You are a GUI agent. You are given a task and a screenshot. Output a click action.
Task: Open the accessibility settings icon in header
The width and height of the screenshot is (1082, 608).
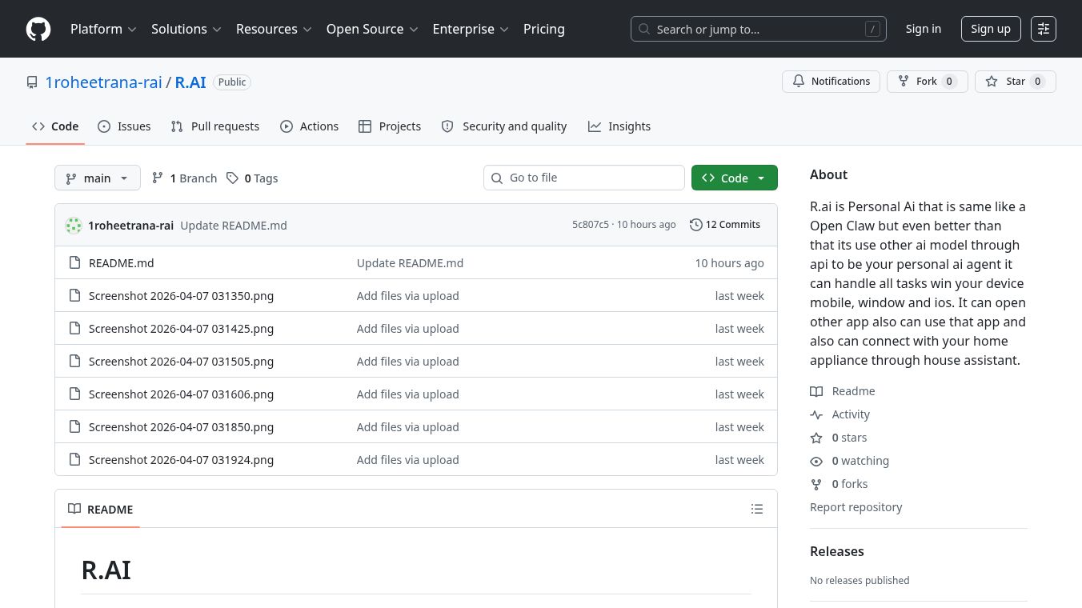[x=1044, y=29]
